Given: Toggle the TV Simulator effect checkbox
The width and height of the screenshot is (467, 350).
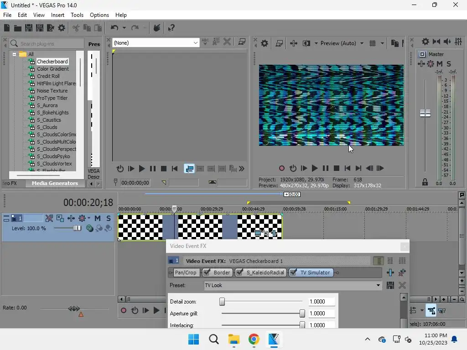Looking at the screenshot, I should (x=293, y=273).
